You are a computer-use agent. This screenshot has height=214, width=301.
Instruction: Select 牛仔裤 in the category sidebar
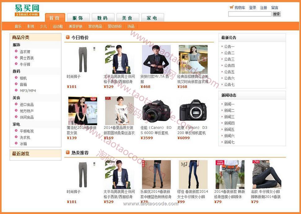pos(25,64)
